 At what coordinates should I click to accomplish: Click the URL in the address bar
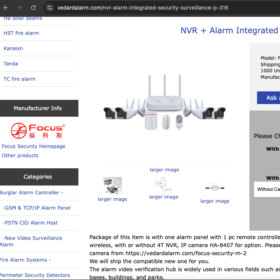pyautogui.click(x=142, y=8)
